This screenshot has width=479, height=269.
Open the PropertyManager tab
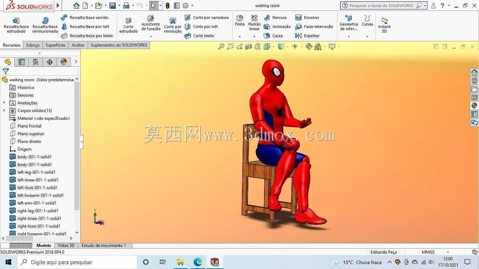pyautogui.click(x=22, y=62)
